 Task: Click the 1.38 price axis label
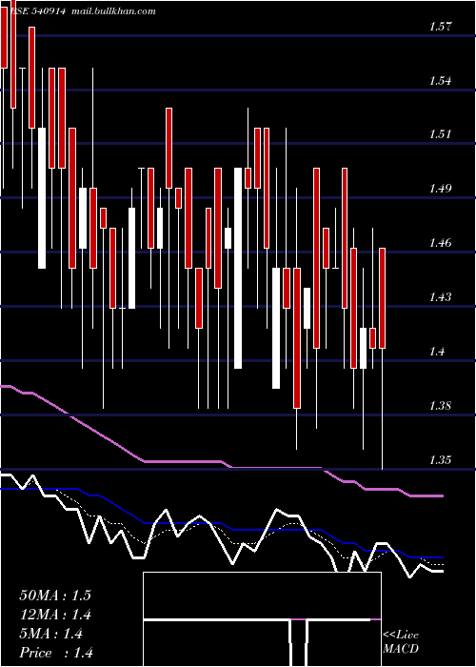click(440, 405)
